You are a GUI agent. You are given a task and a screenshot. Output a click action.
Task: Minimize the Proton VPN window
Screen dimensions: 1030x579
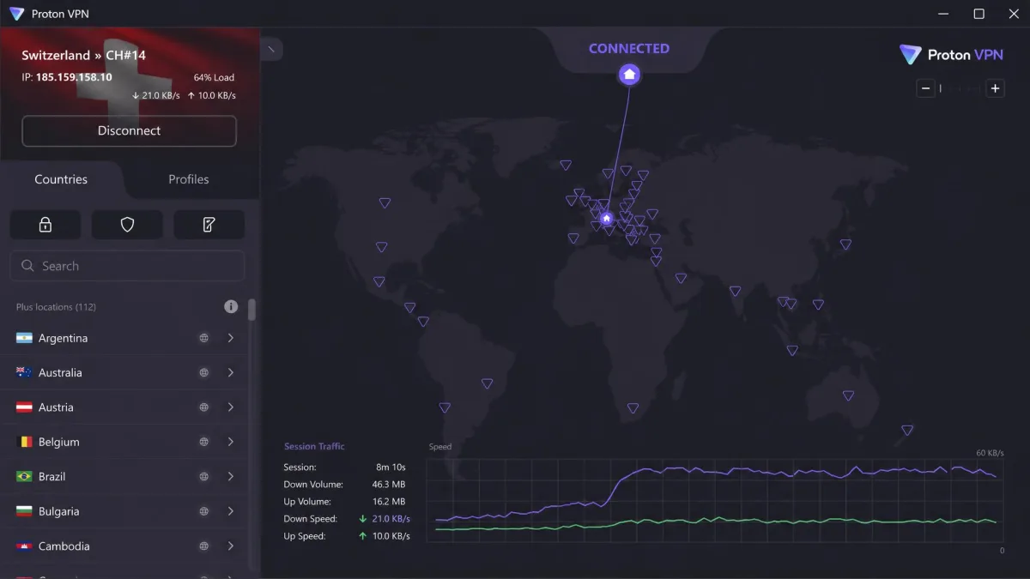pos(944,14)
